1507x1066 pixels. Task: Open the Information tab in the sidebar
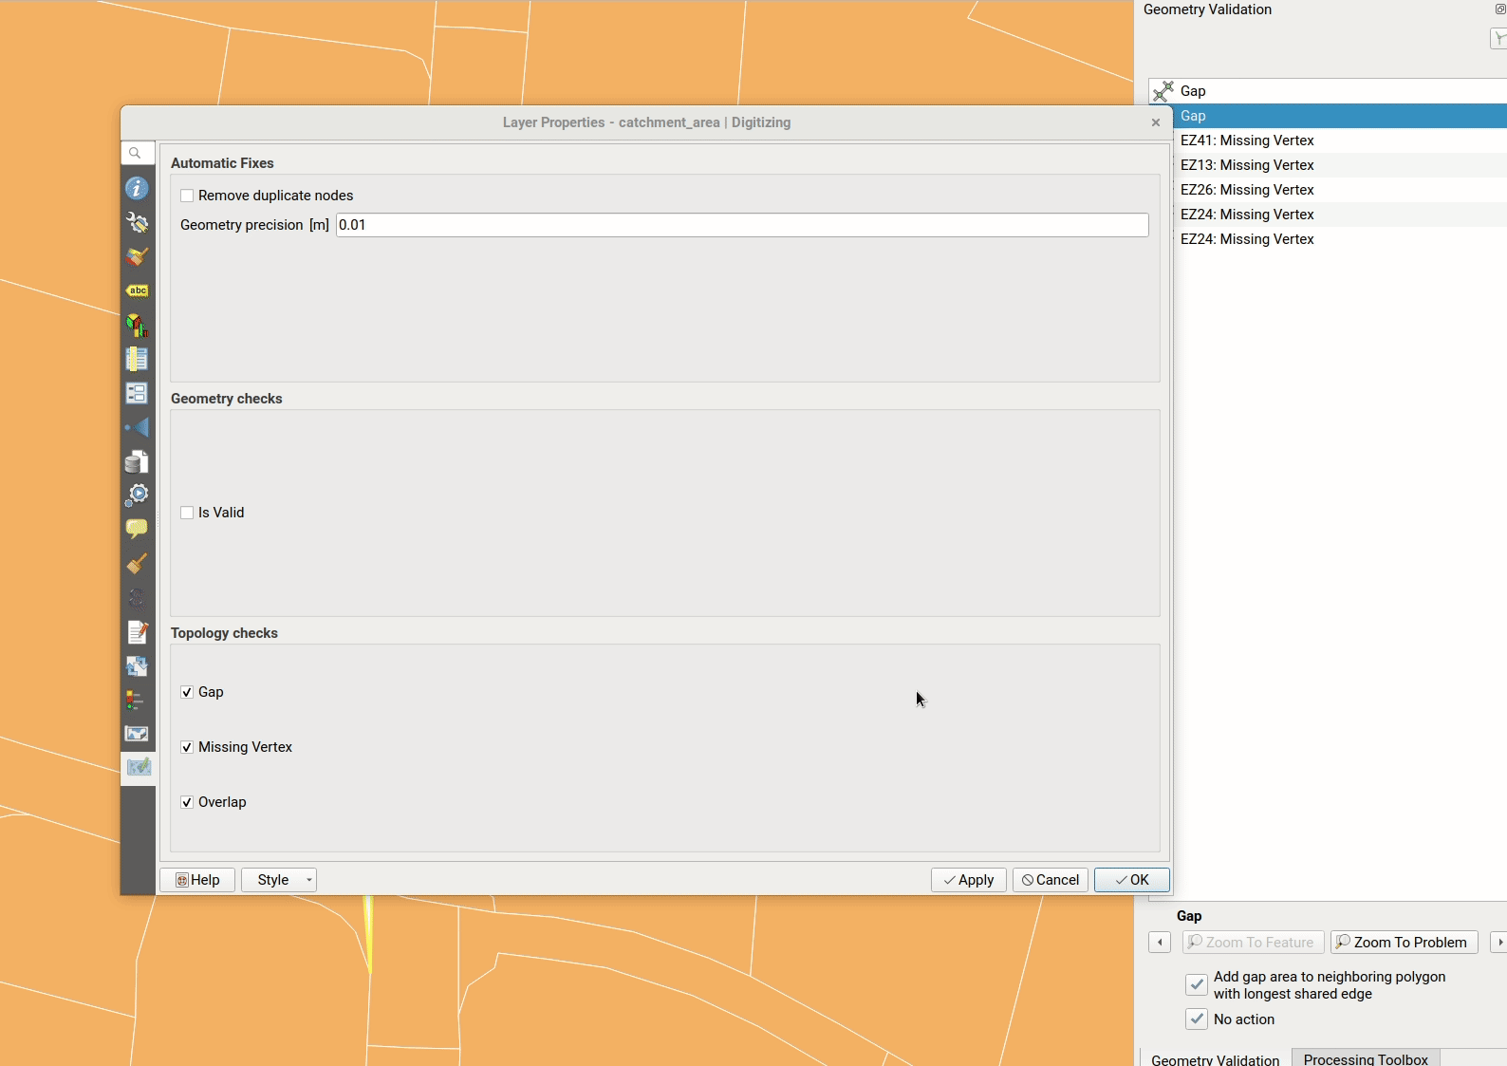click(x=138, y=189)
